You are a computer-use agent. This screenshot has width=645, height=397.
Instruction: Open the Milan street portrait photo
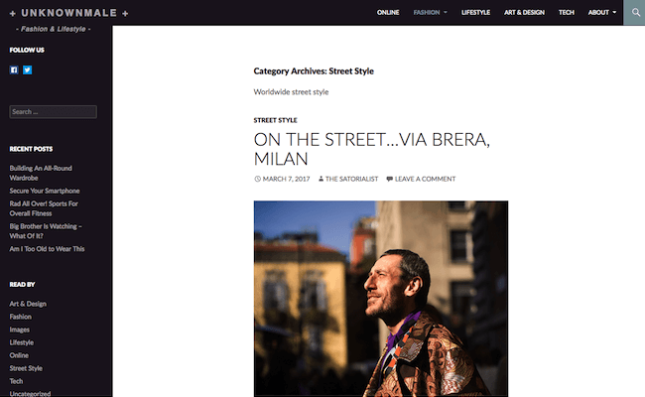click(381, 299)
